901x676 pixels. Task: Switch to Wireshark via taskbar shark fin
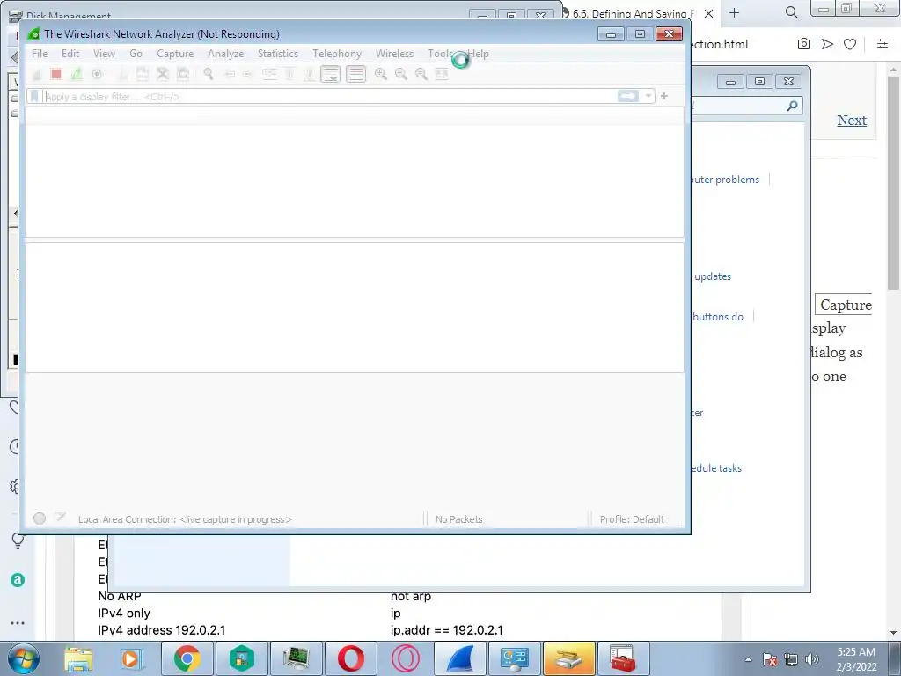tap(459, 658)
